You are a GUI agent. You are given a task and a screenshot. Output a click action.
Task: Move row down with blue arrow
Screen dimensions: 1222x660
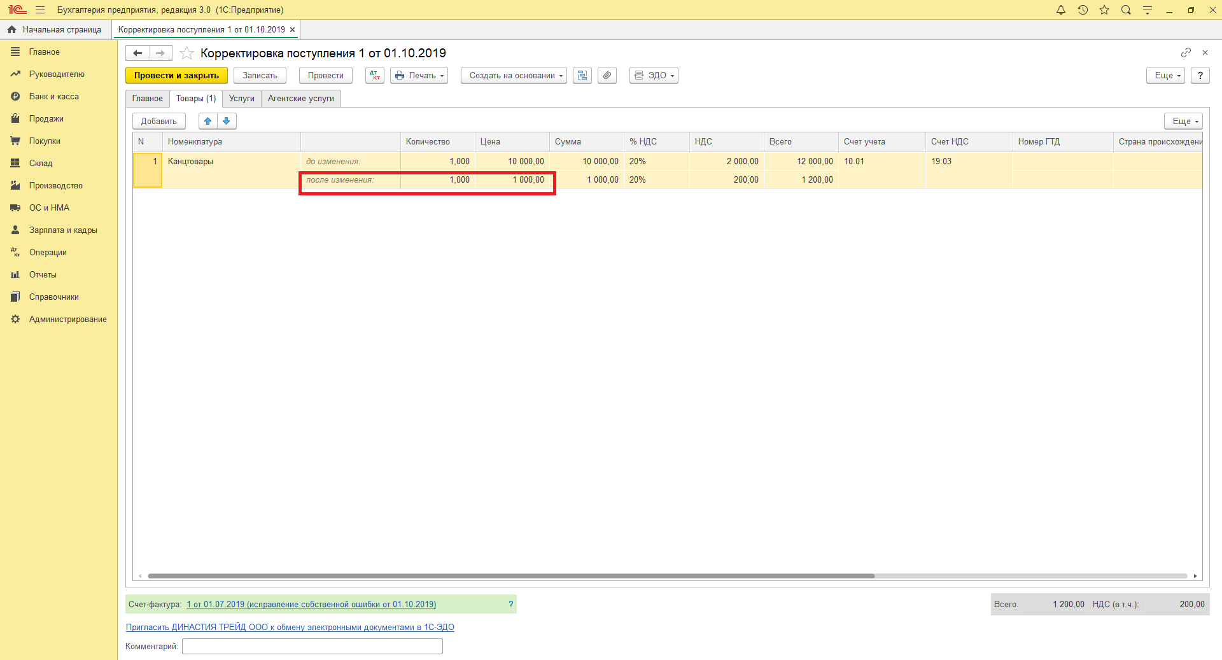[x=227, y=121]
